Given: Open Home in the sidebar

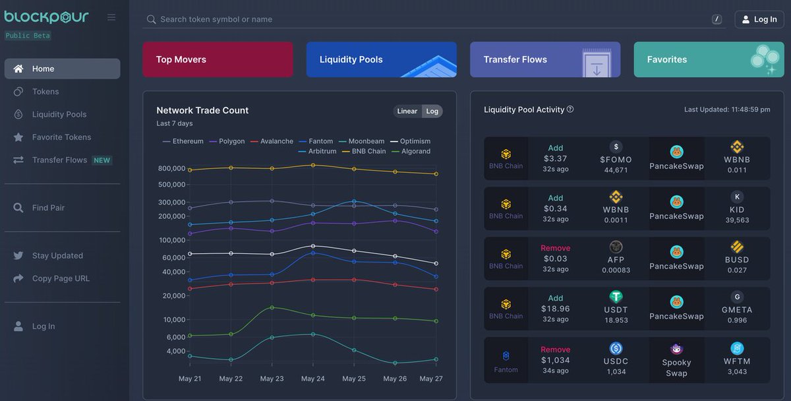Looking at the screenshot, I should tap(63, 69).
